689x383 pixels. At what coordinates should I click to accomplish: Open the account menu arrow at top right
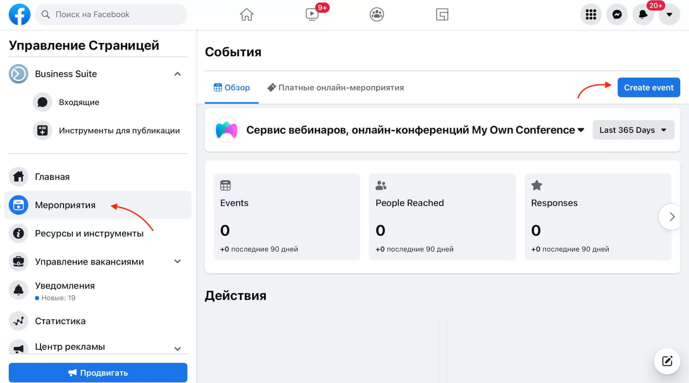point(669,14)
